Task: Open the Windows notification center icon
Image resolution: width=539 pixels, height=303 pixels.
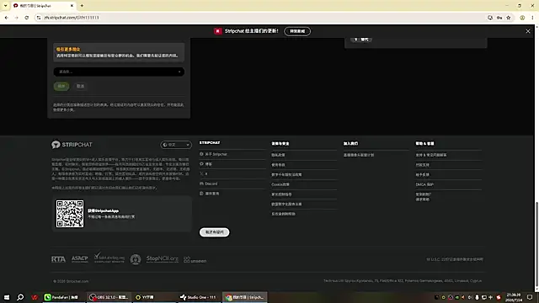Action: pyautogui.click(x=530, y=297)
